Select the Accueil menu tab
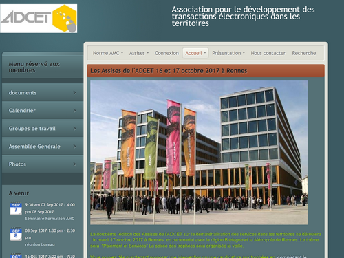This screenshot has width=344, height=258. (x=195, y=53)
